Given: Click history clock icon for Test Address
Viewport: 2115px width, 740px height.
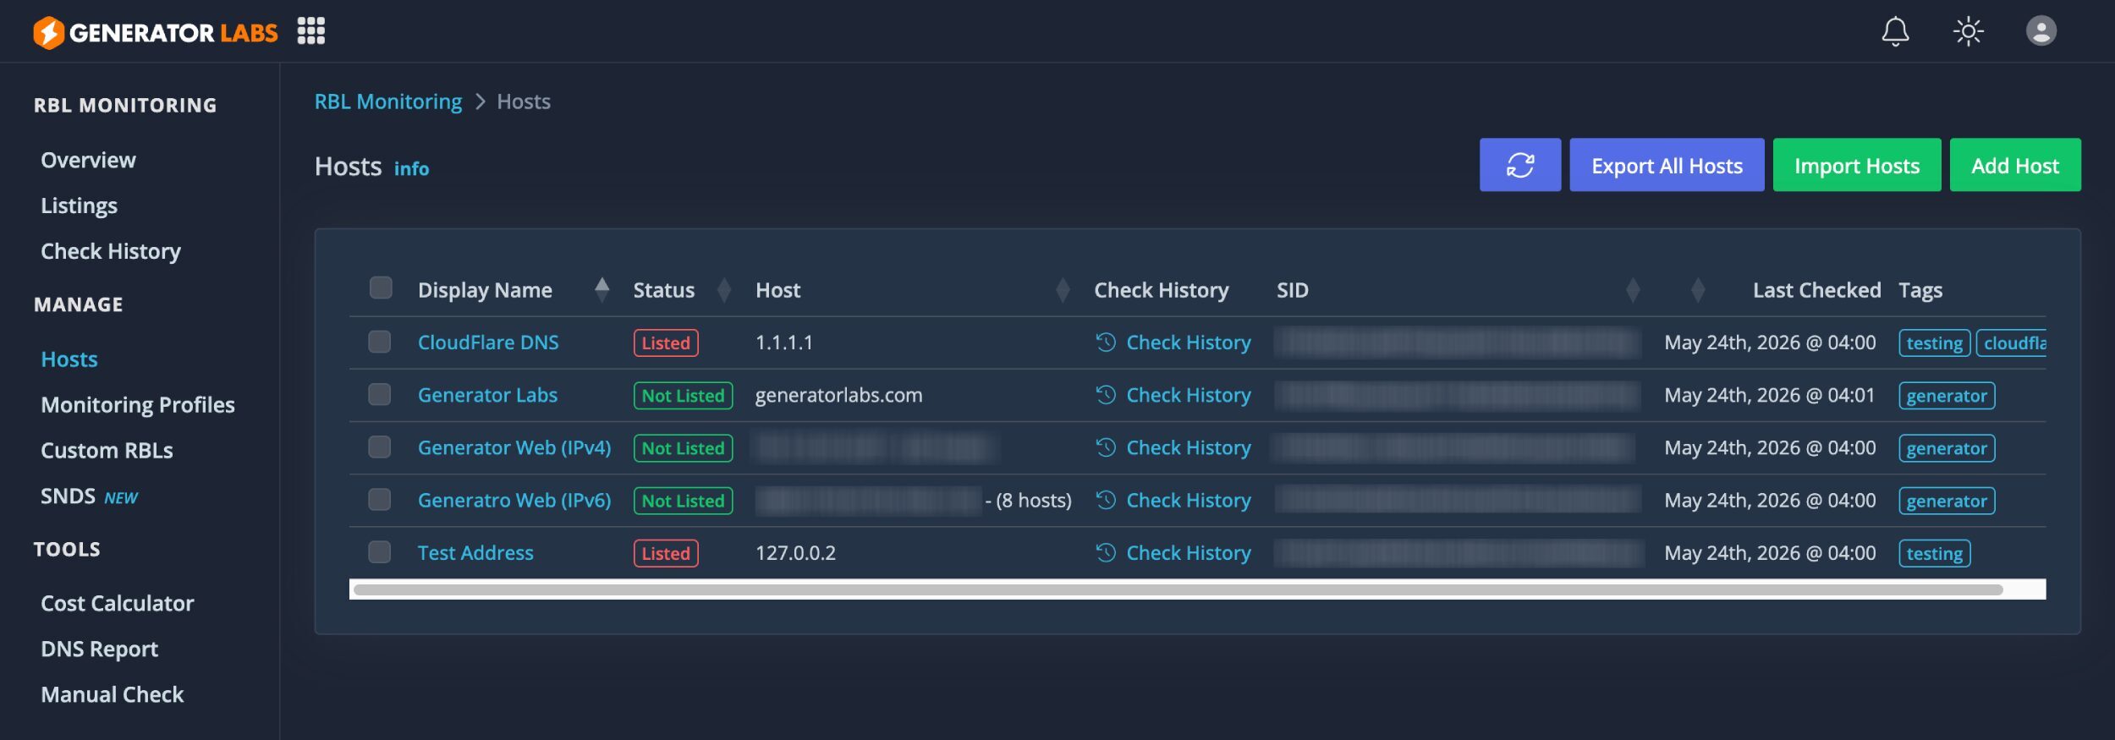Looking at the screenshot, I should pyautogui.click(x=1106, y=552).
